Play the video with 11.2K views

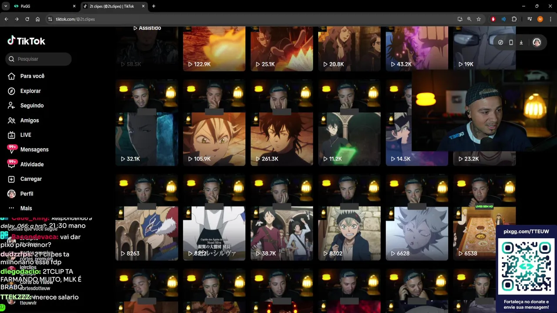[349, 122]
